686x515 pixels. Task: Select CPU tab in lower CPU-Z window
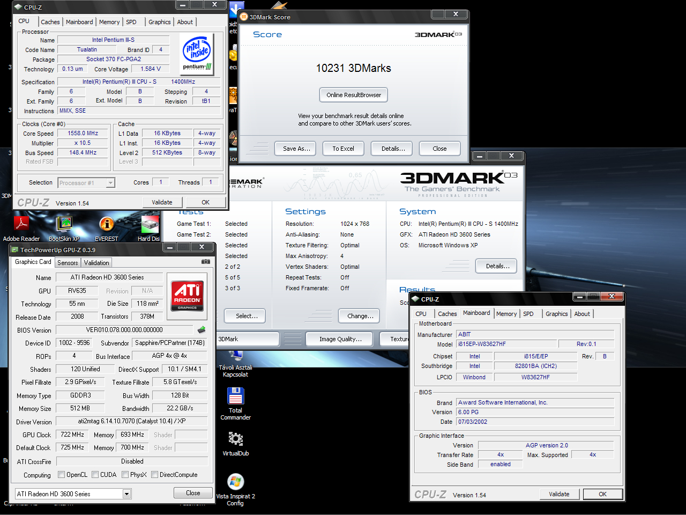421,314
